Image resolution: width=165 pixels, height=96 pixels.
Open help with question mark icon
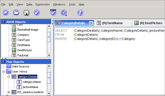pos(80,13)
